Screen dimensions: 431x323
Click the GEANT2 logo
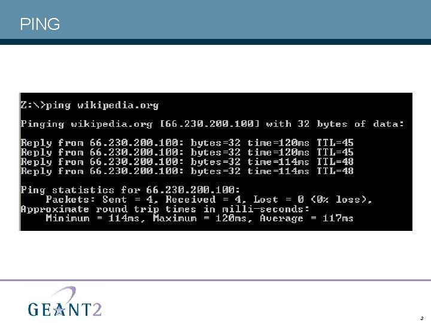tap(65, 302)
